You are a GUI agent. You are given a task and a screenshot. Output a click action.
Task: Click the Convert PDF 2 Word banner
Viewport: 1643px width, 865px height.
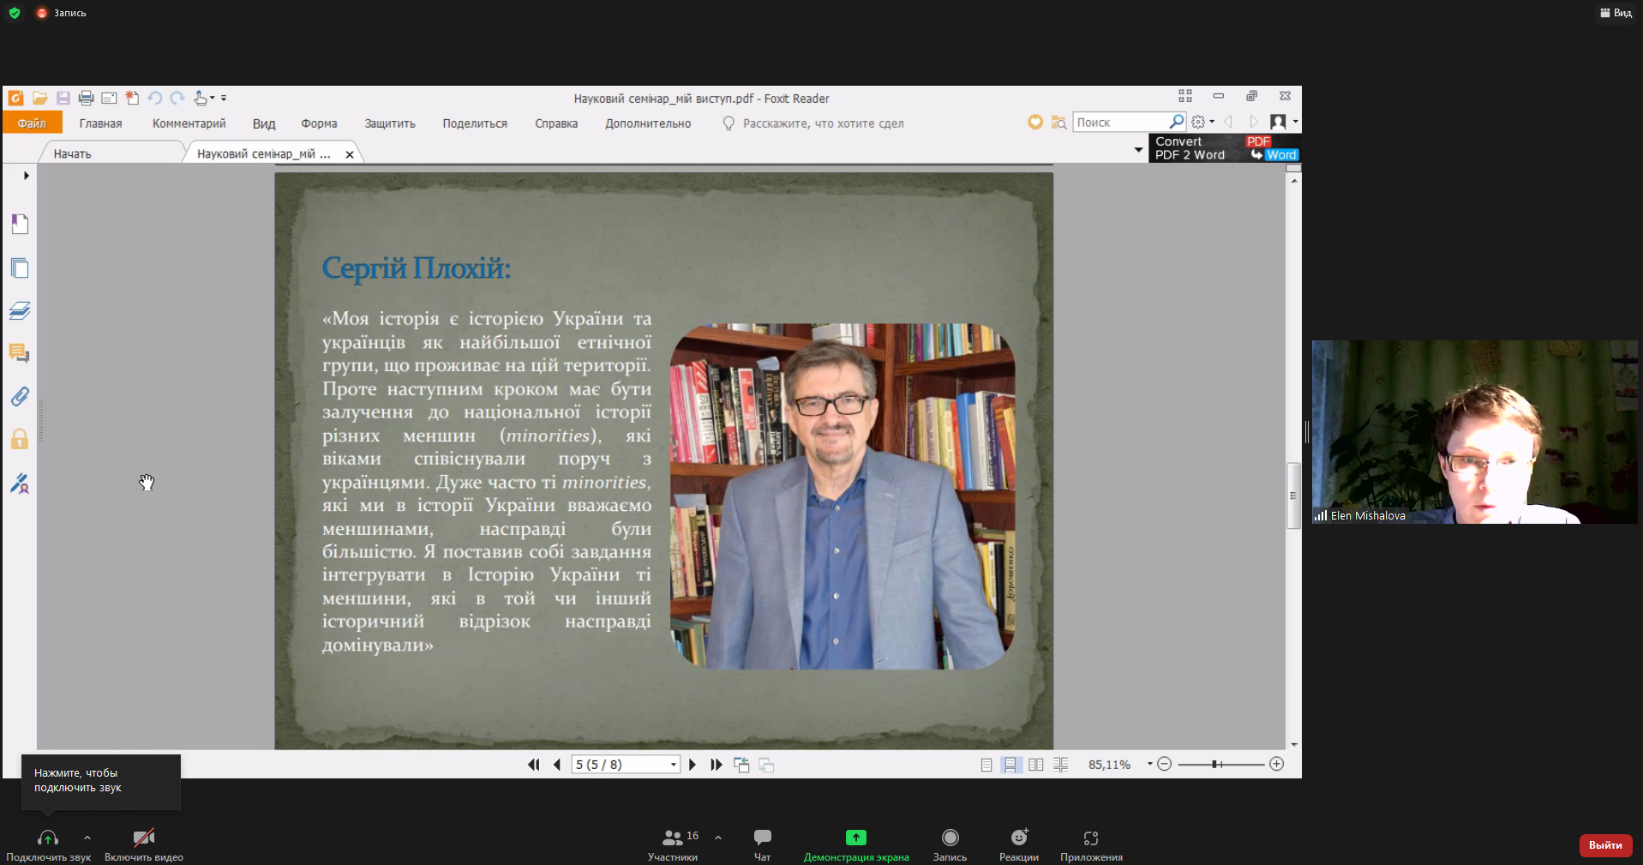tap(1225, 148)
